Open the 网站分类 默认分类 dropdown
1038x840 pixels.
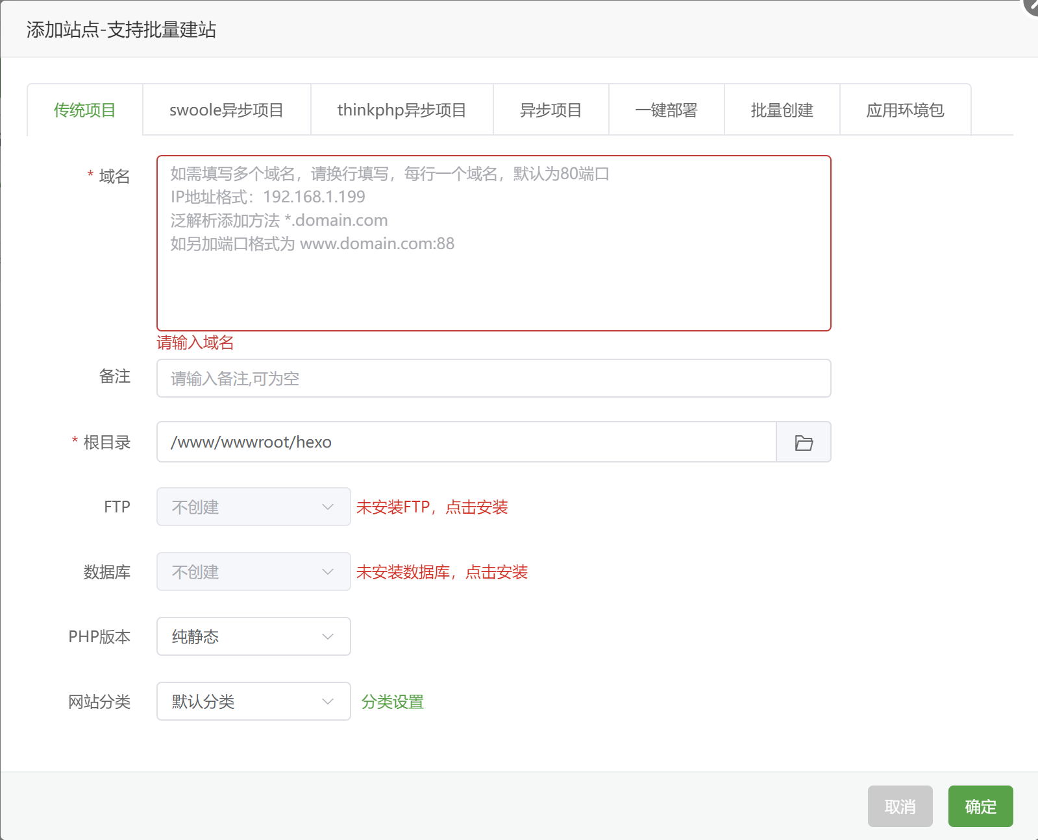[x=254, y=701]
